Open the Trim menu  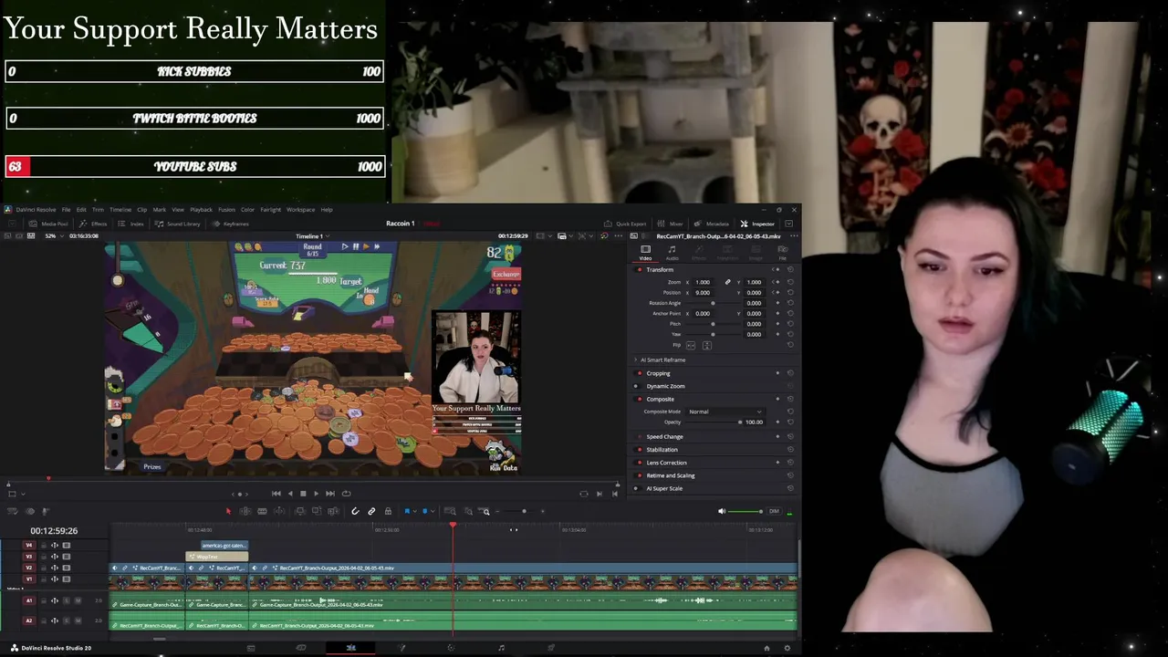pyautogui.click(x=98, y=209)
